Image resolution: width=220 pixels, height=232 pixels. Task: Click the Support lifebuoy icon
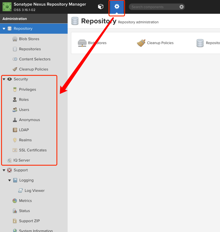10,170
